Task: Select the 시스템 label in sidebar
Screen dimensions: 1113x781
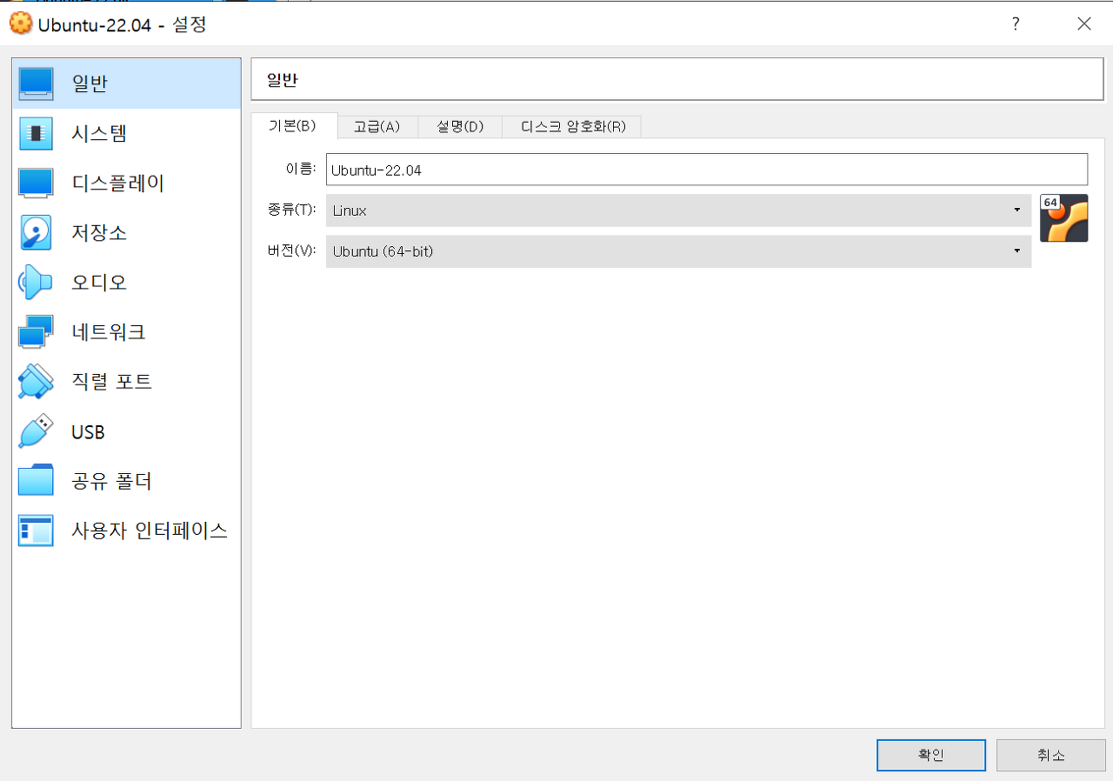Action: [99, 133]
